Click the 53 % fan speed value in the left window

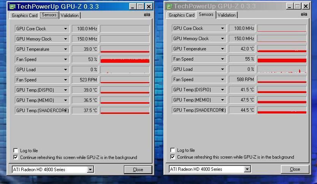(x=85, y=59)
